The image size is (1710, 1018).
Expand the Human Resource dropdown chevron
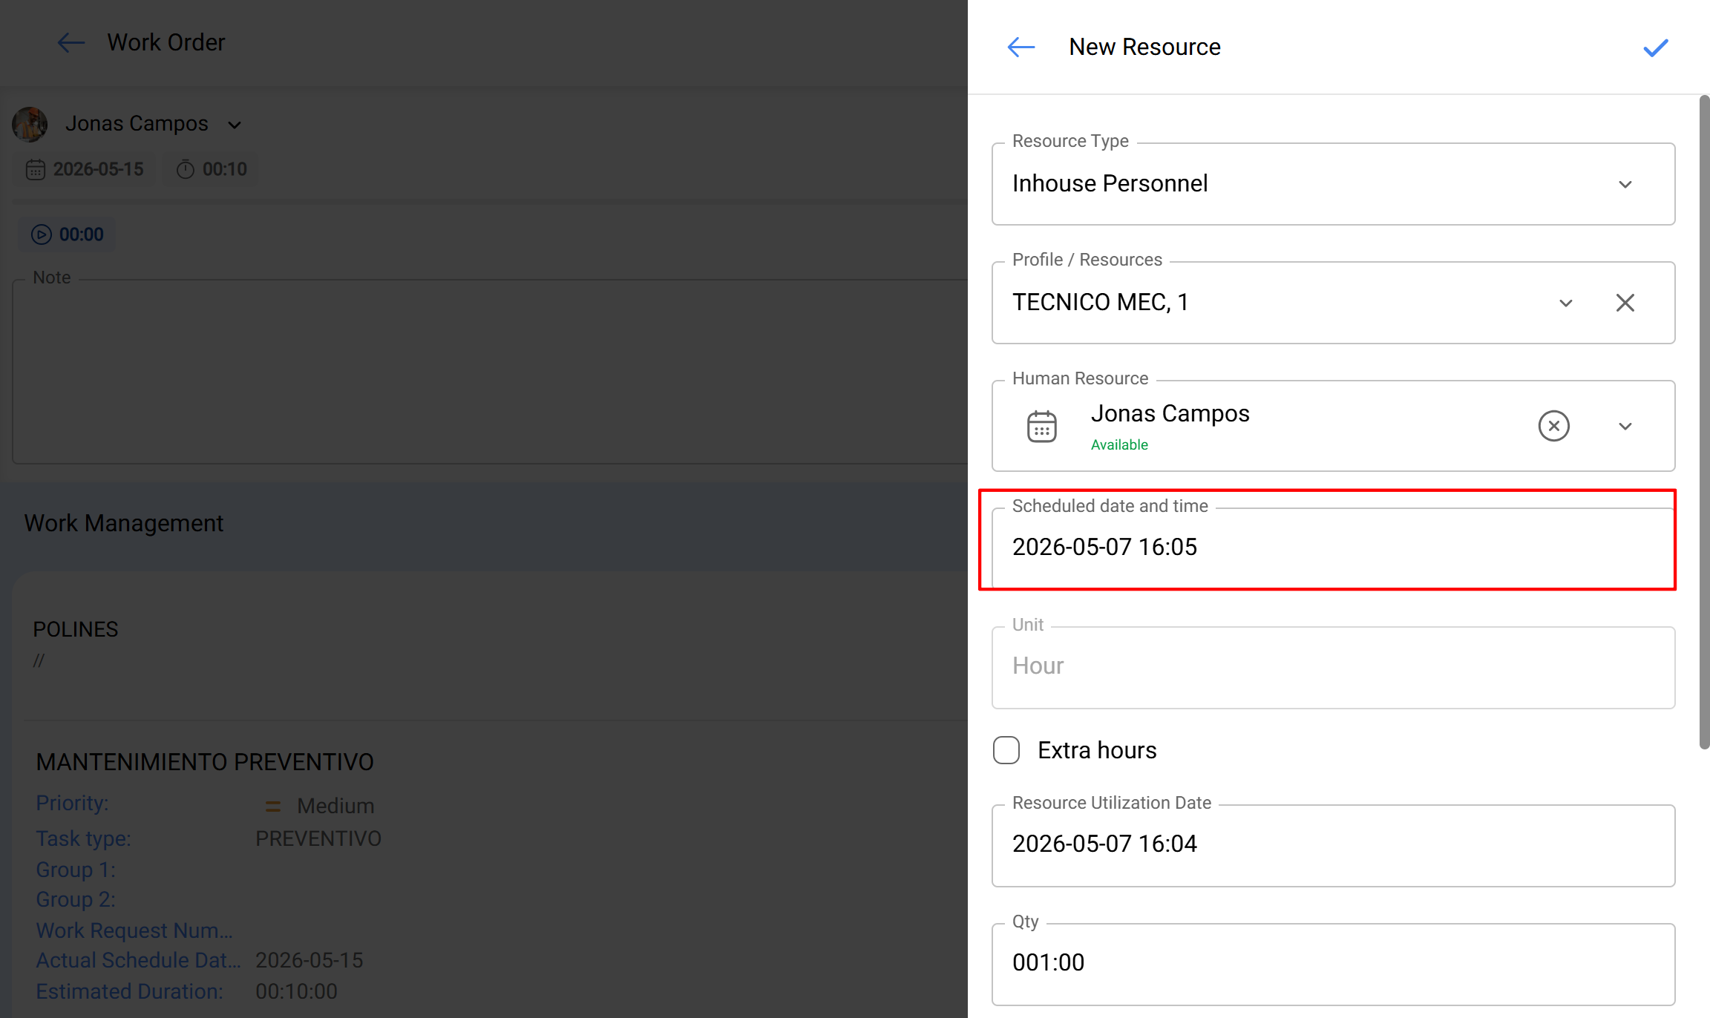point(1625,426)
